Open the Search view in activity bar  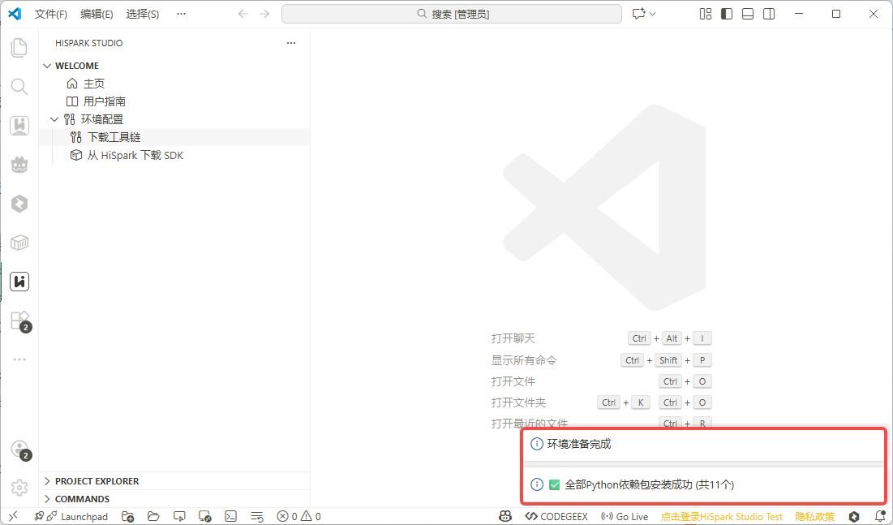coord(19,87)
